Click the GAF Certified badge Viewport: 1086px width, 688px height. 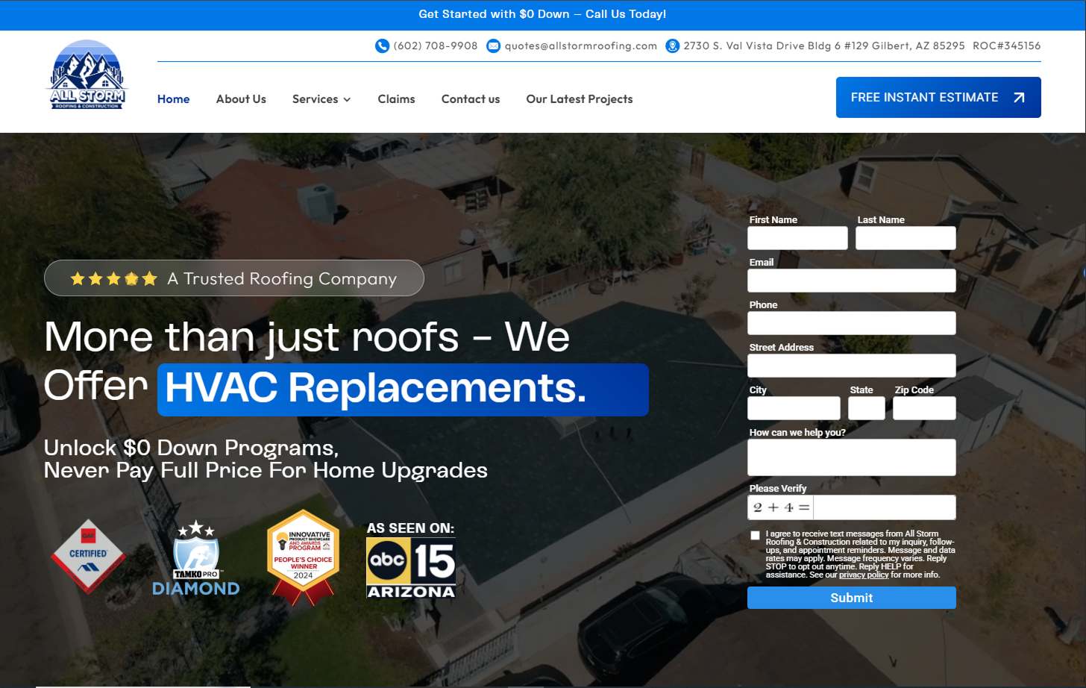(x=88, y=557)
